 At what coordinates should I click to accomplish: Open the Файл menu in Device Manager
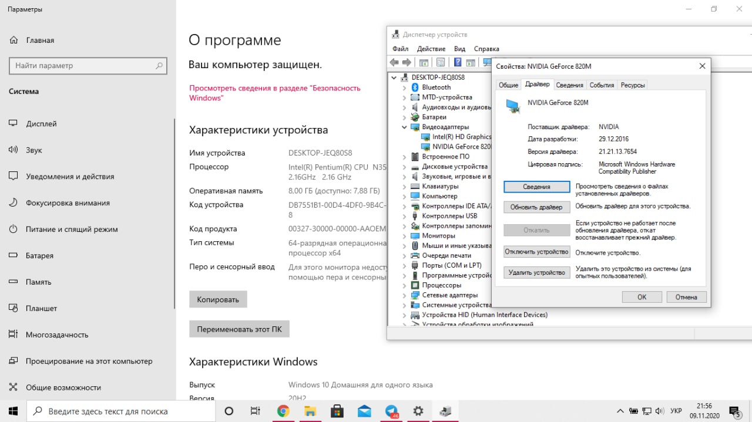coord(401,49)
